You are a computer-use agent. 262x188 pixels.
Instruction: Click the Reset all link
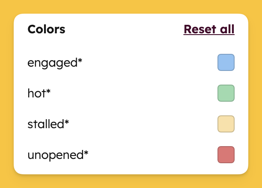(209, 29)
